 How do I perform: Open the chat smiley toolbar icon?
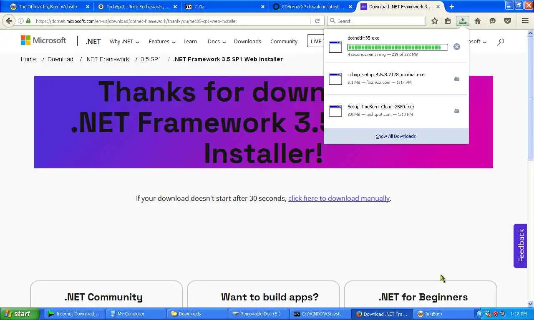tap(493, 21)
